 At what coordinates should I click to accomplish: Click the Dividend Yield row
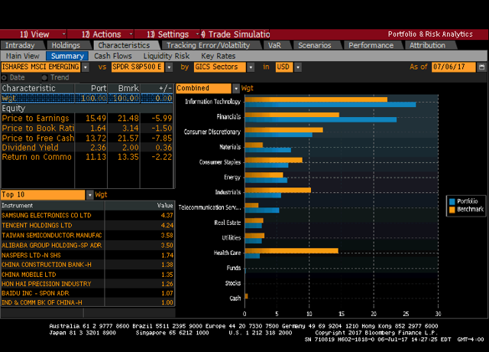coord(87,148)
